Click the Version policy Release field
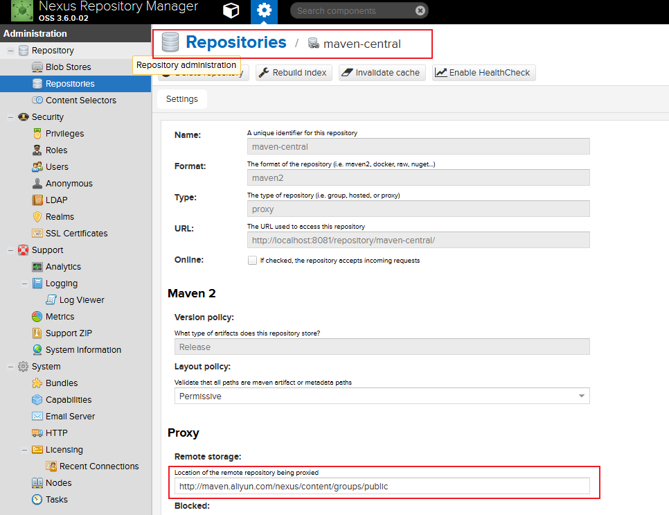This screenshot has width=669, height=515. (x=382, y=347)
